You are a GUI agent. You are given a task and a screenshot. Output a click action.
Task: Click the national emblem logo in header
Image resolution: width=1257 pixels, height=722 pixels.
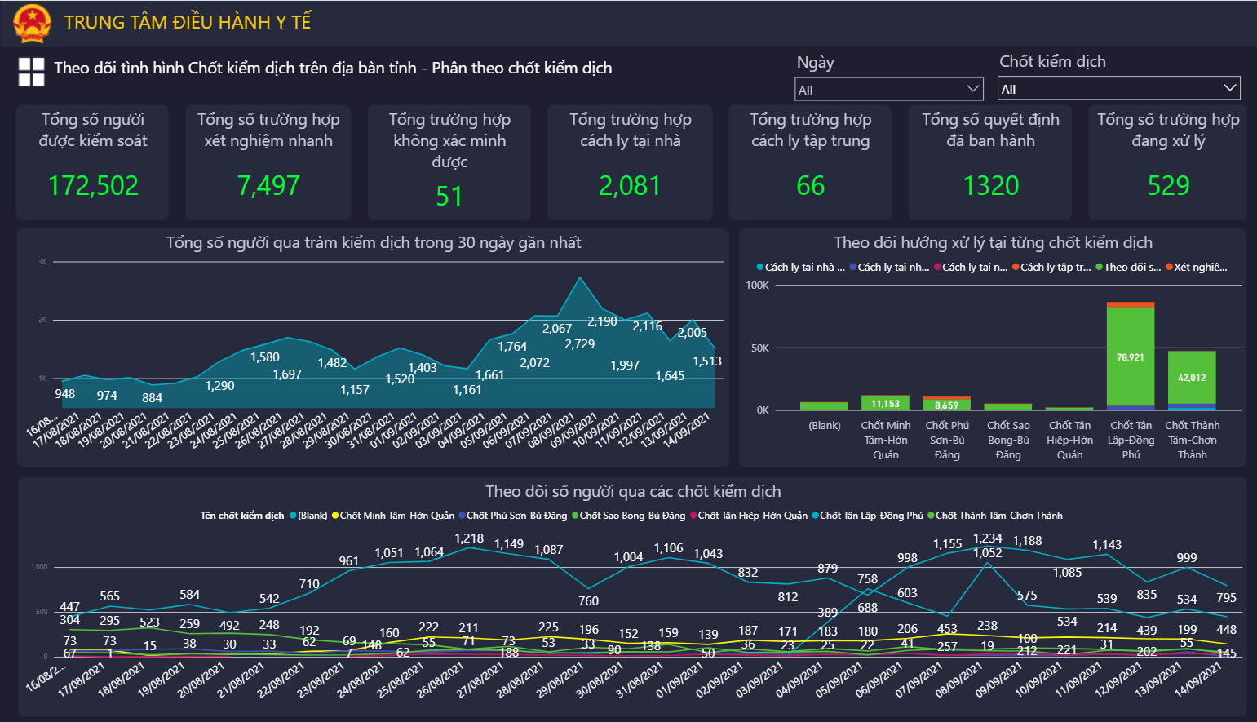[32, 23]
